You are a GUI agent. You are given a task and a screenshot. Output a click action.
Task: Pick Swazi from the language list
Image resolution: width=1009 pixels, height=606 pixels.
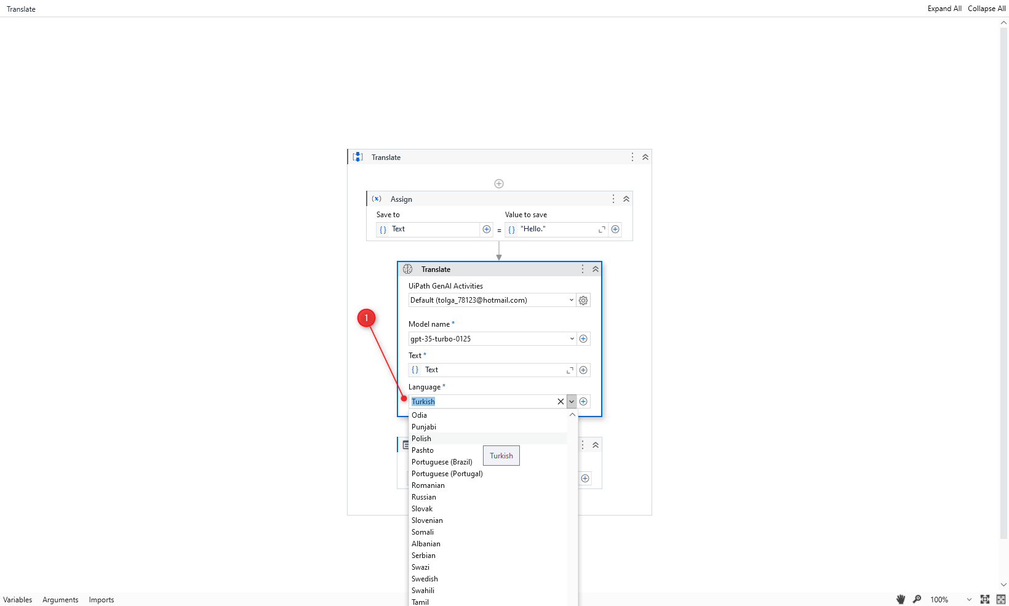tap(488, 567)
